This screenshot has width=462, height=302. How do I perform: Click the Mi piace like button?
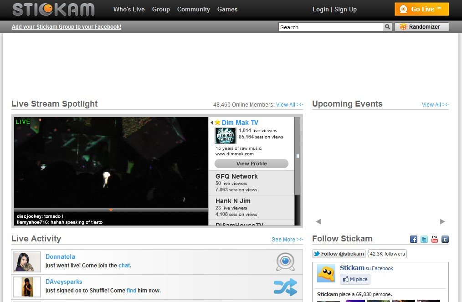click(355, 279)
